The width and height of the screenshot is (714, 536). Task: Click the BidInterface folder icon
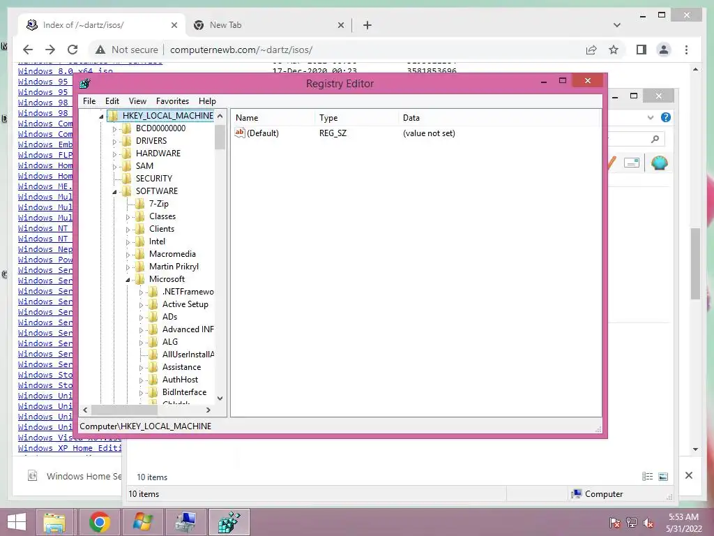[x=153, y=392]
